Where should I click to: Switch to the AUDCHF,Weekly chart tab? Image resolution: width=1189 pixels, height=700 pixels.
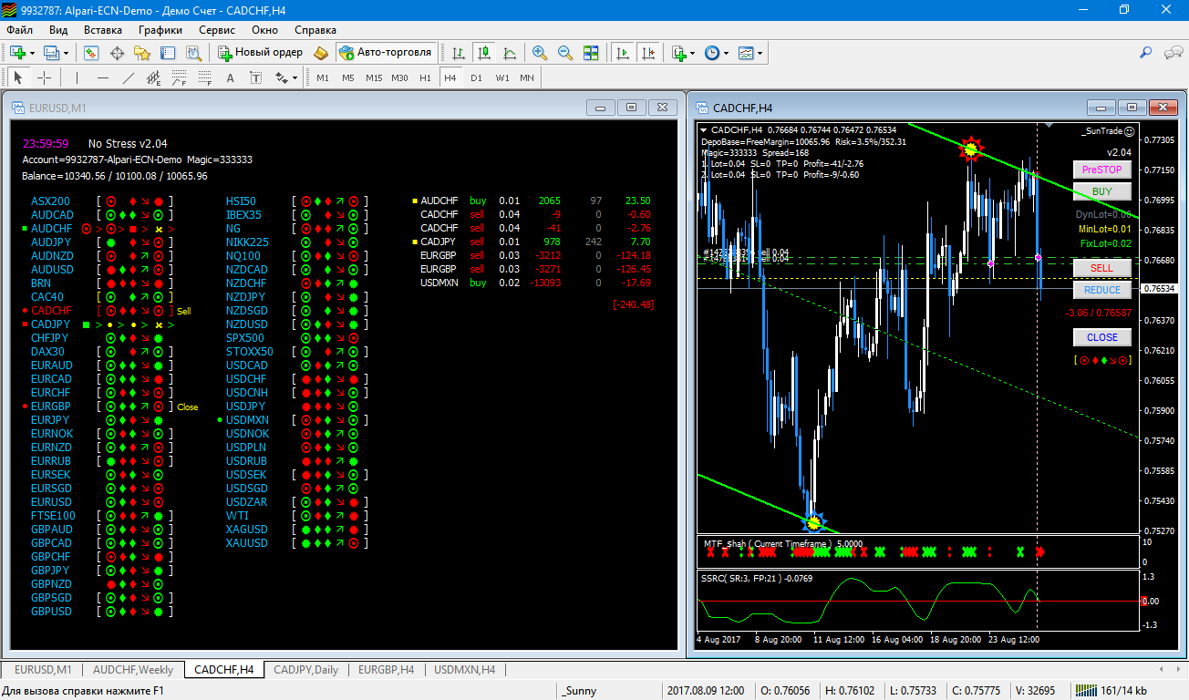(x=133, y=669)
